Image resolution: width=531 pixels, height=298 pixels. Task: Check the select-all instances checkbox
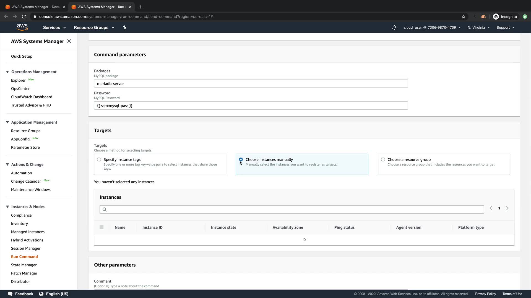pos(101,227)
